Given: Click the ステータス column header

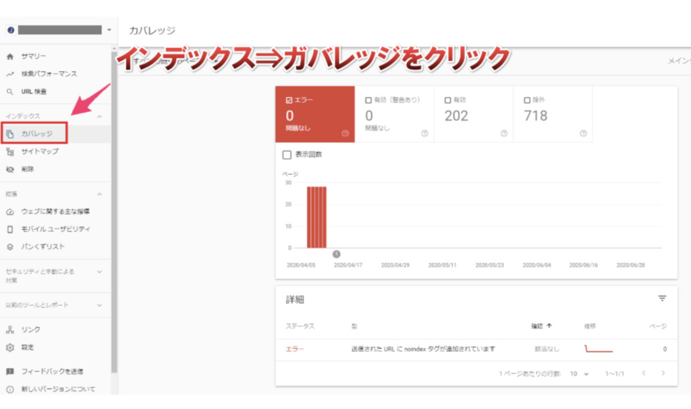Looking at the screenshot, I should (300, 326).
